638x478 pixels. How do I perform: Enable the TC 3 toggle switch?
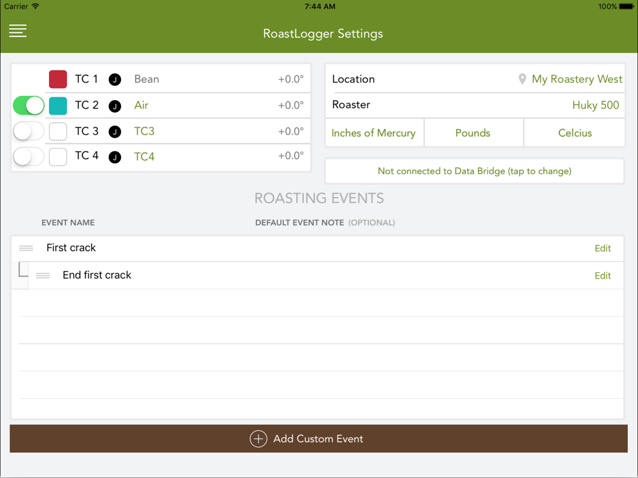click(x=28, y=131)
